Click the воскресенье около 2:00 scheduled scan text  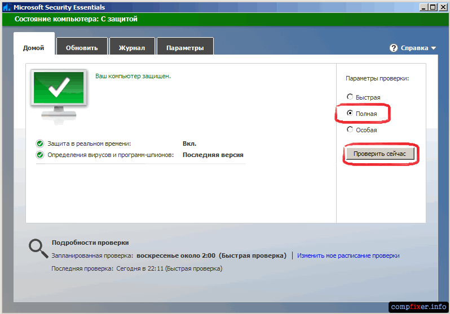click(175, 255)
